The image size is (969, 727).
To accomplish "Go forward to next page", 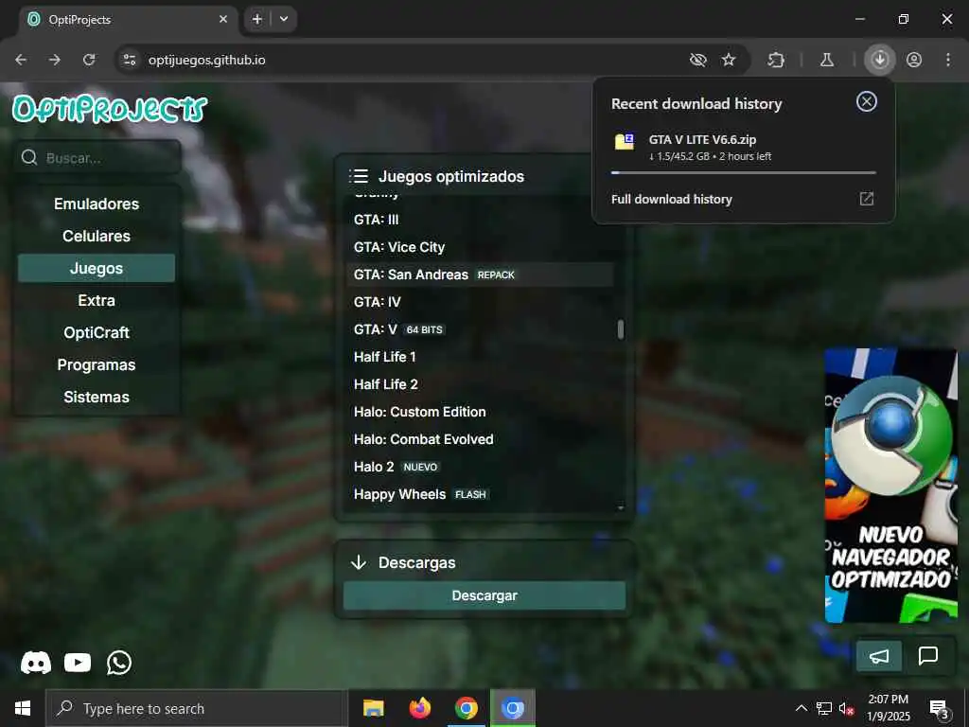I will (55, 60).
